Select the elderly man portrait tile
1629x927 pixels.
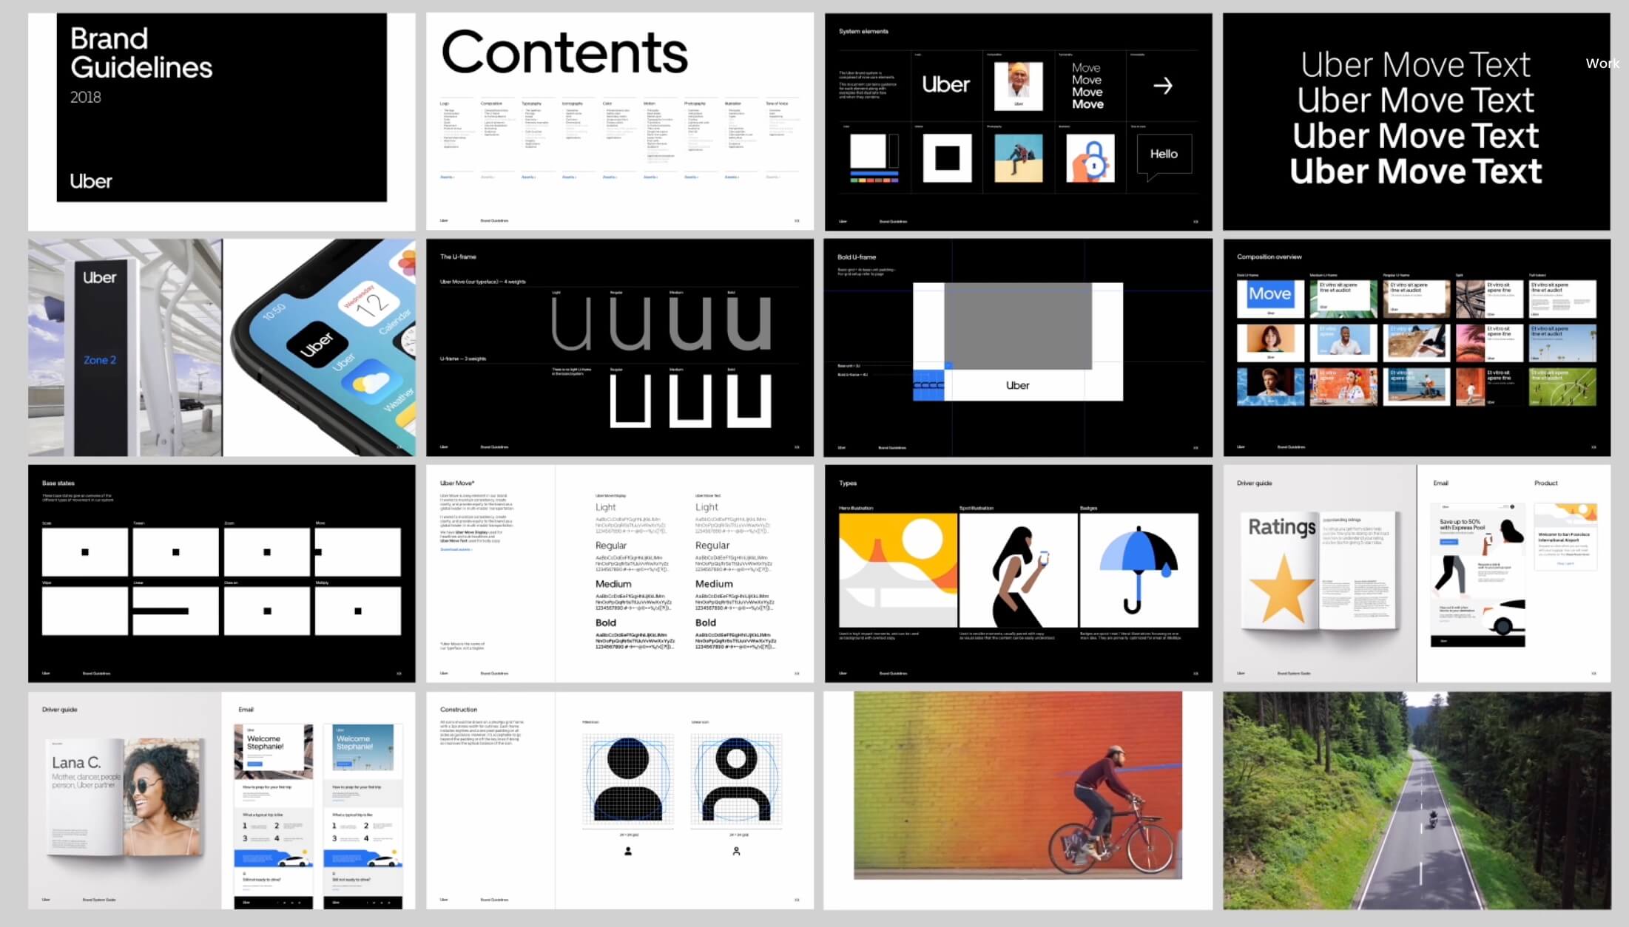click(1019, 86)
